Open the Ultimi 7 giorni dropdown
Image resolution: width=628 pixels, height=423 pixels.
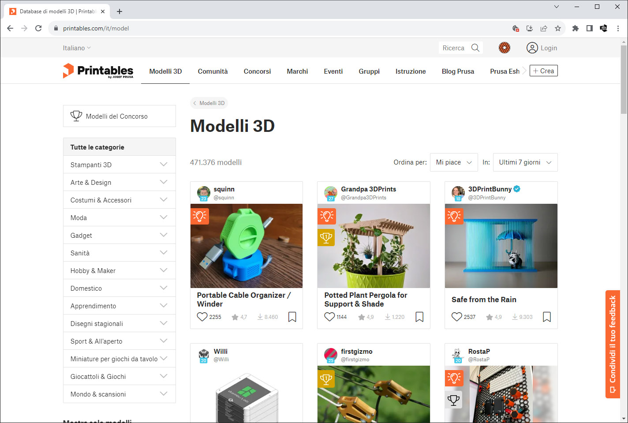pyautogui.click(x=525, y=162)
